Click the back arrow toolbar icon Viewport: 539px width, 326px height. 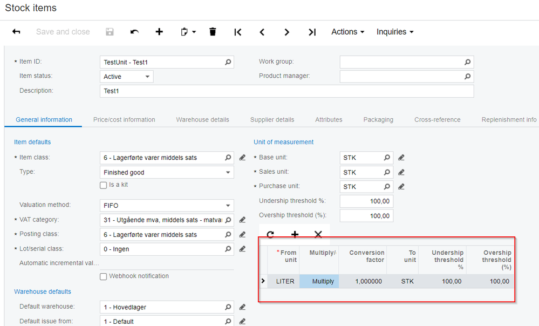[16, 32]
